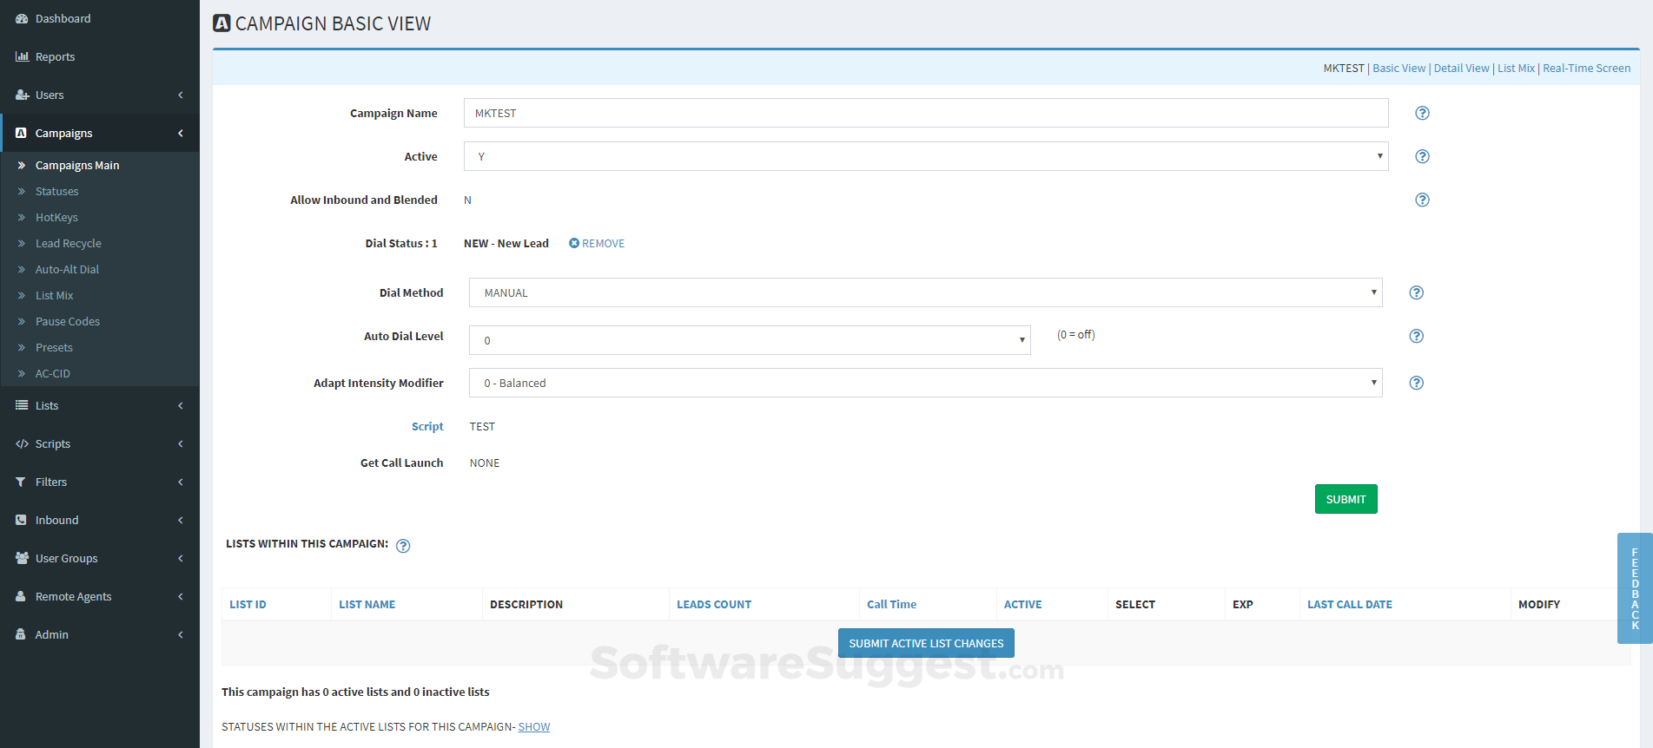Open help for Adapt Intensity Modifier
The height and width of the screenshot is (748, 1653).
[x=1416, y=383]
